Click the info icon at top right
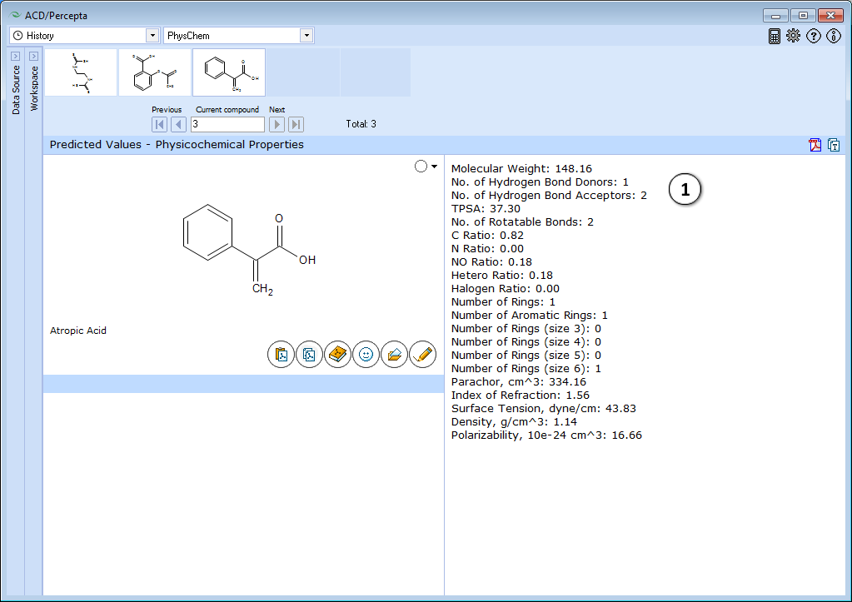The width and height of the screenshot is (852, 602). (834, 36)
